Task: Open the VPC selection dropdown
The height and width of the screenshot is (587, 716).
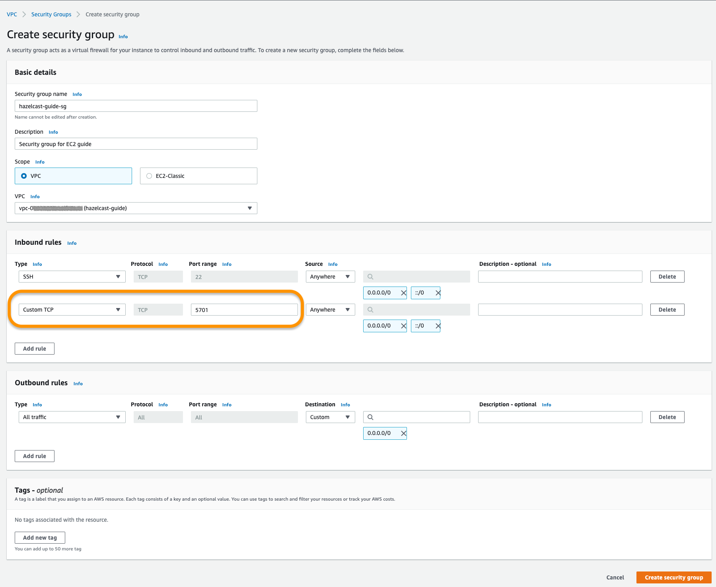Action: [x=136, y=208]
